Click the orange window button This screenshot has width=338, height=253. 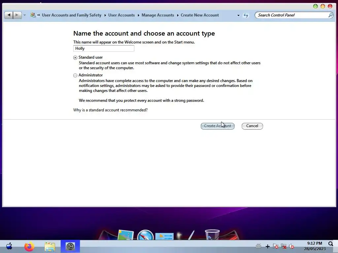323,6
